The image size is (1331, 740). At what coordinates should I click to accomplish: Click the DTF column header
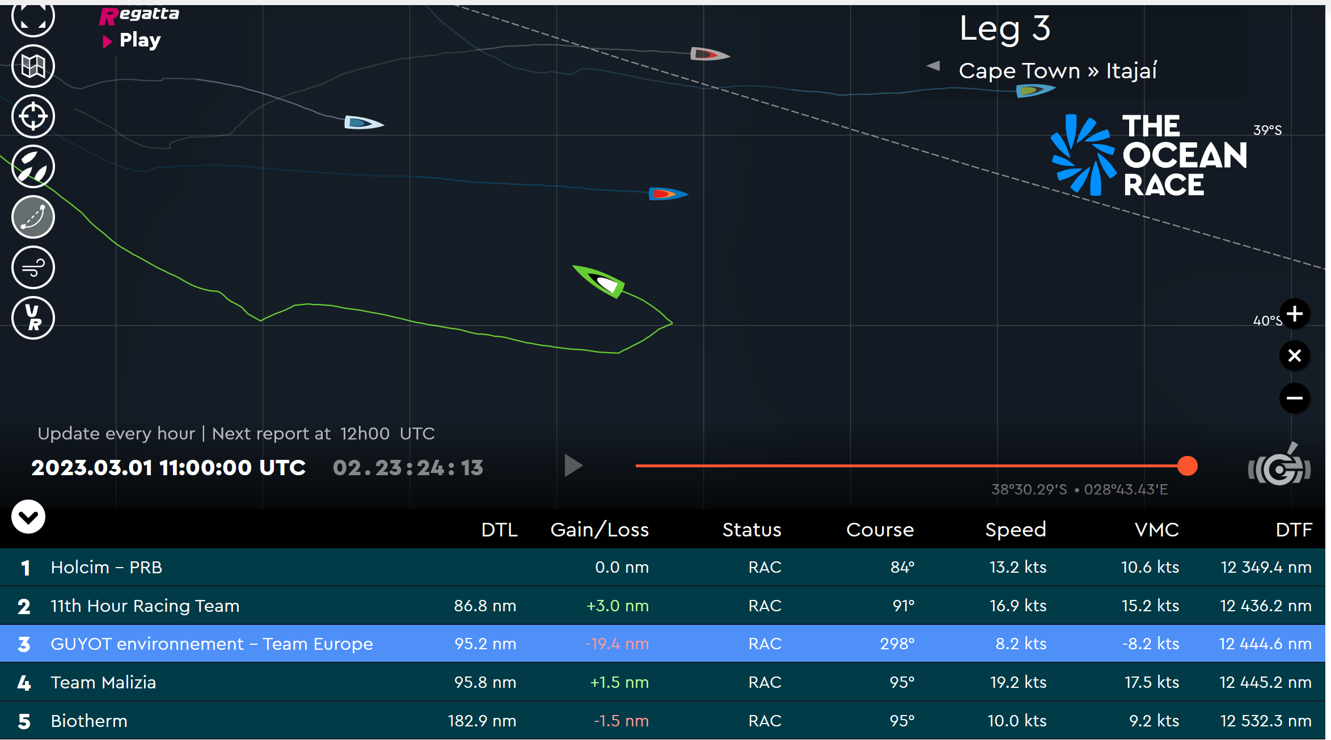click(1294, 530)
